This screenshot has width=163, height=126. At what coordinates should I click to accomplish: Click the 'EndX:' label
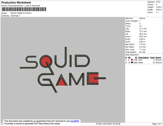128,39
